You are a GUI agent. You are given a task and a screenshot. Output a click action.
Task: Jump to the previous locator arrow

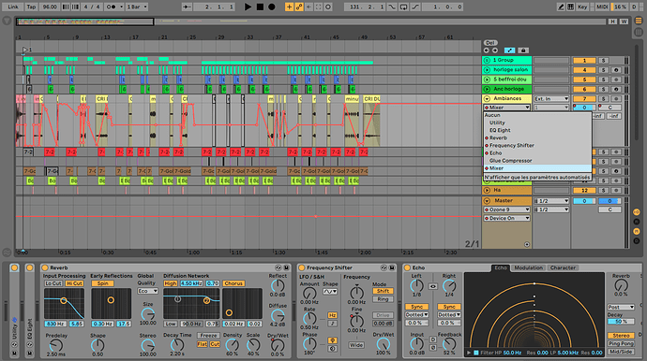tap(486, 51)
